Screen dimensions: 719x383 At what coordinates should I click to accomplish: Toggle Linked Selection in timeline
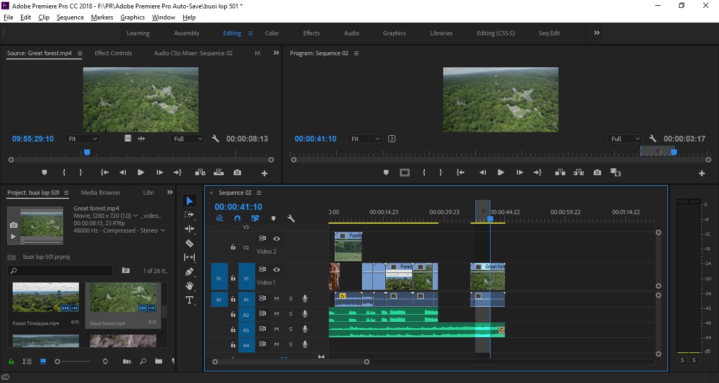click(x=255, y=218)
